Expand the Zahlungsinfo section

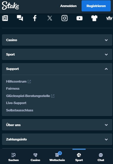tap(57, 139)
